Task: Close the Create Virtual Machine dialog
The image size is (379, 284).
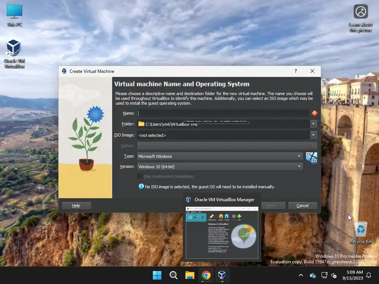Action: 312,71
